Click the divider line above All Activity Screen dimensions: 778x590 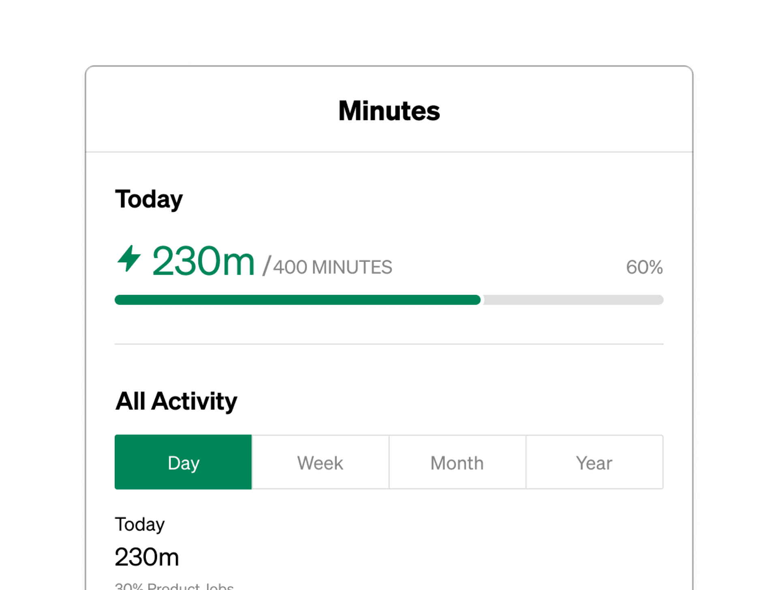pyautogui.click(x=389, y=344)
